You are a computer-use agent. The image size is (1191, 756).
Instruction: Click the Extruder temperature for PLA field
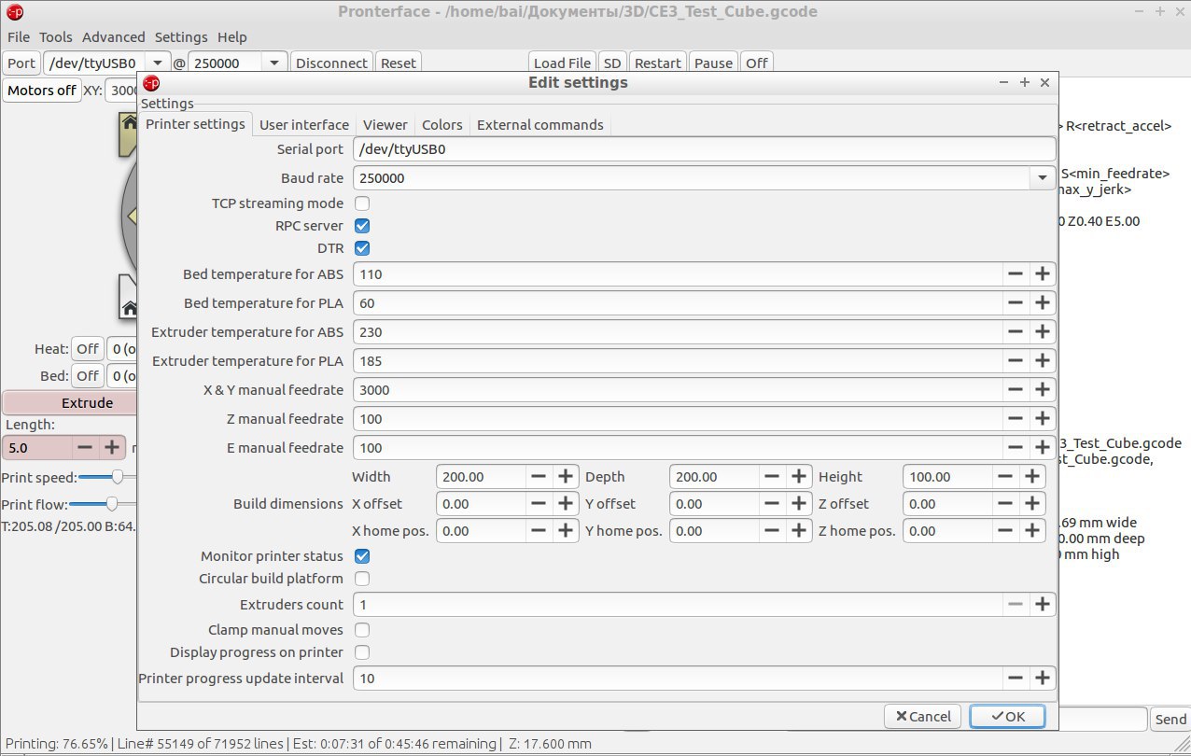tap(679, 361)
